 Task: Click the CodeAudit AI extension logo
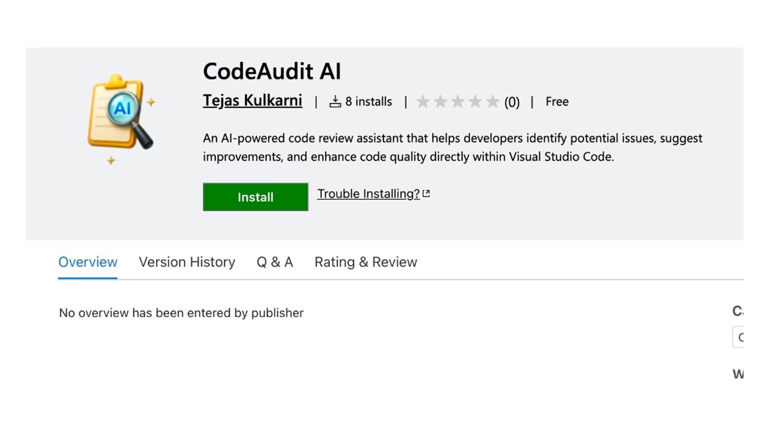tap(121, 119)
